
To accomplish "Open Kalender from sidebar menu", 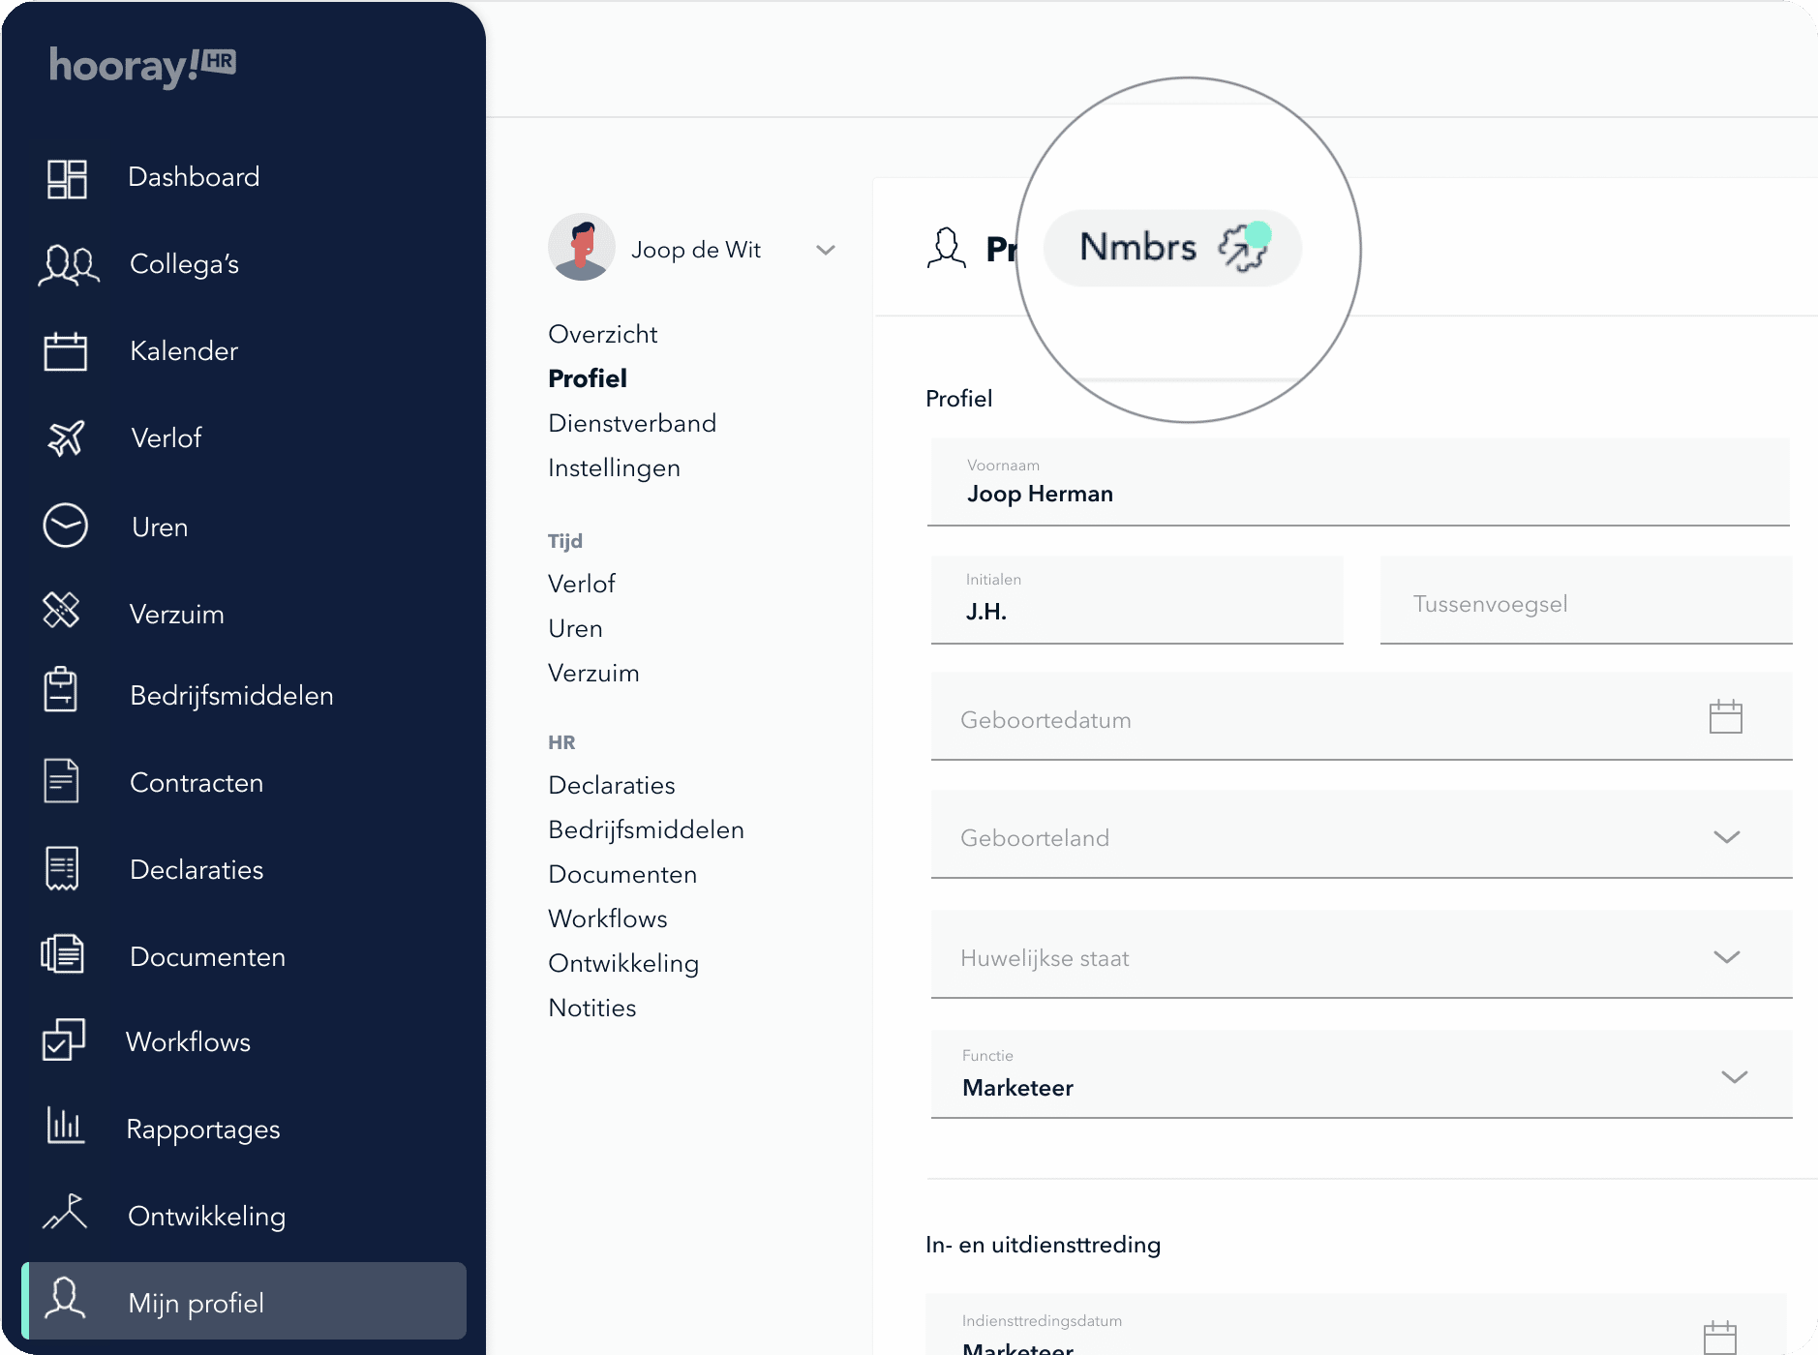I will pyautogui.click(x=184, y=351).
